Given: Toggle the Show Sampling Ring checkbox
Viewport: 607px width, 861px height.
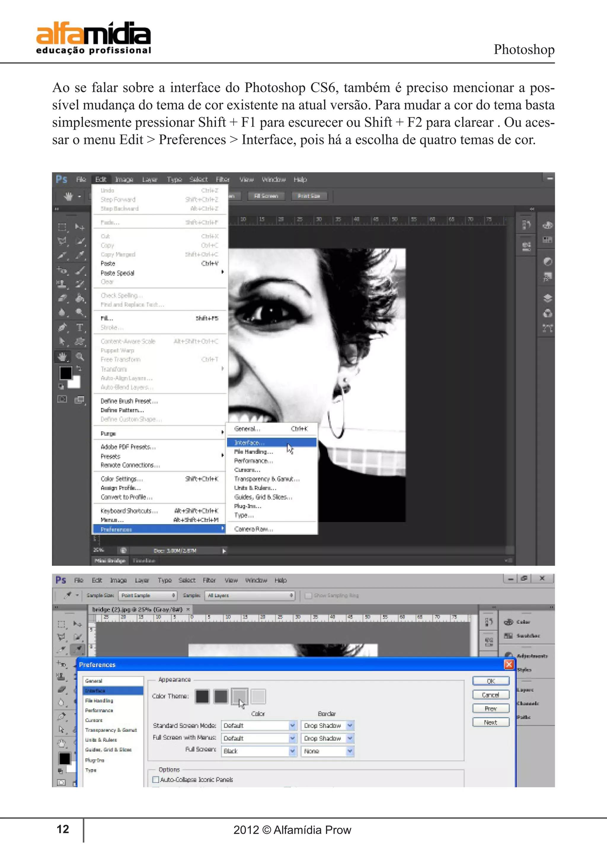Looking at the screenshot, I should (308, 596).
